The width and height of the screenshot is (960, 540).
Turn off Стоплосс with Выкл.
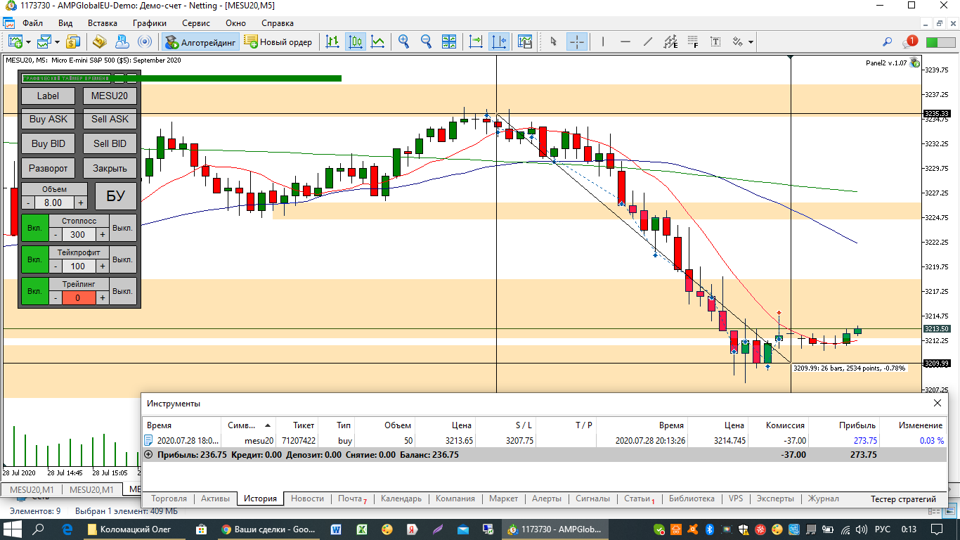(123, 228)
